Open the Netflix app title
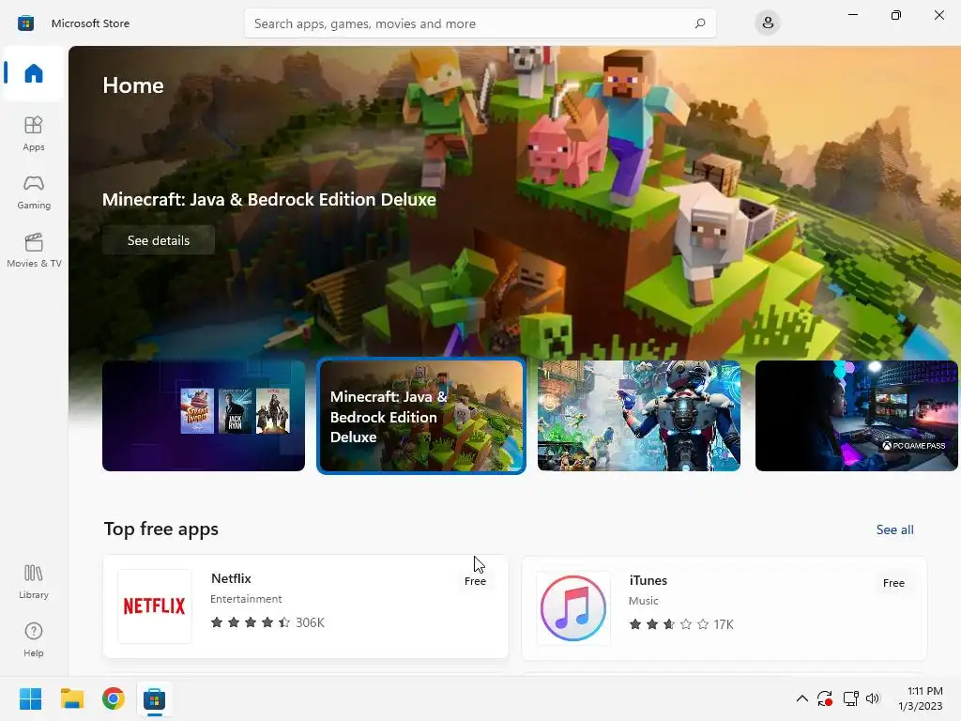Image resolution: width=961 pixels, height=721 pixels. click(231, 578)
